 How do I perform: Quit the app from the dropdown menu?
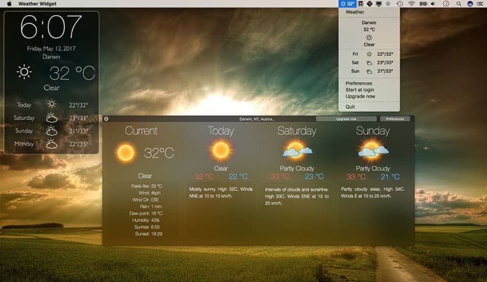pyautogui.click(x=350, y=107)
